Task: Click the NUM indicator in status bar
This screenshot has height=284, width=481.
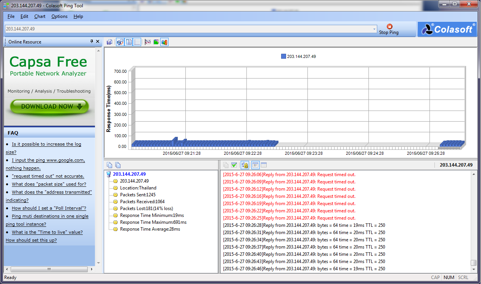Action: click(449, 278)
